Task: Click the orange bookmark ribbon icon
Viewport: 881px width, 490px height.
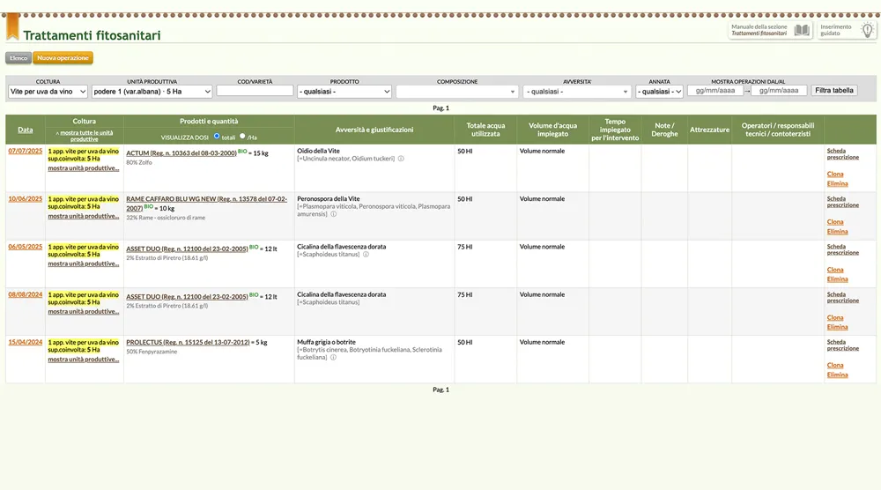Action: coord(12,27)
